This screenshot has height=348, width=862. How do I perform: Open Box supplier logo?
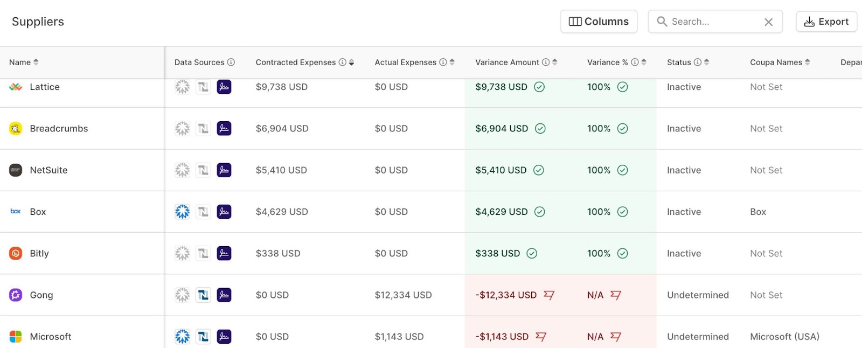coord(16,212)
